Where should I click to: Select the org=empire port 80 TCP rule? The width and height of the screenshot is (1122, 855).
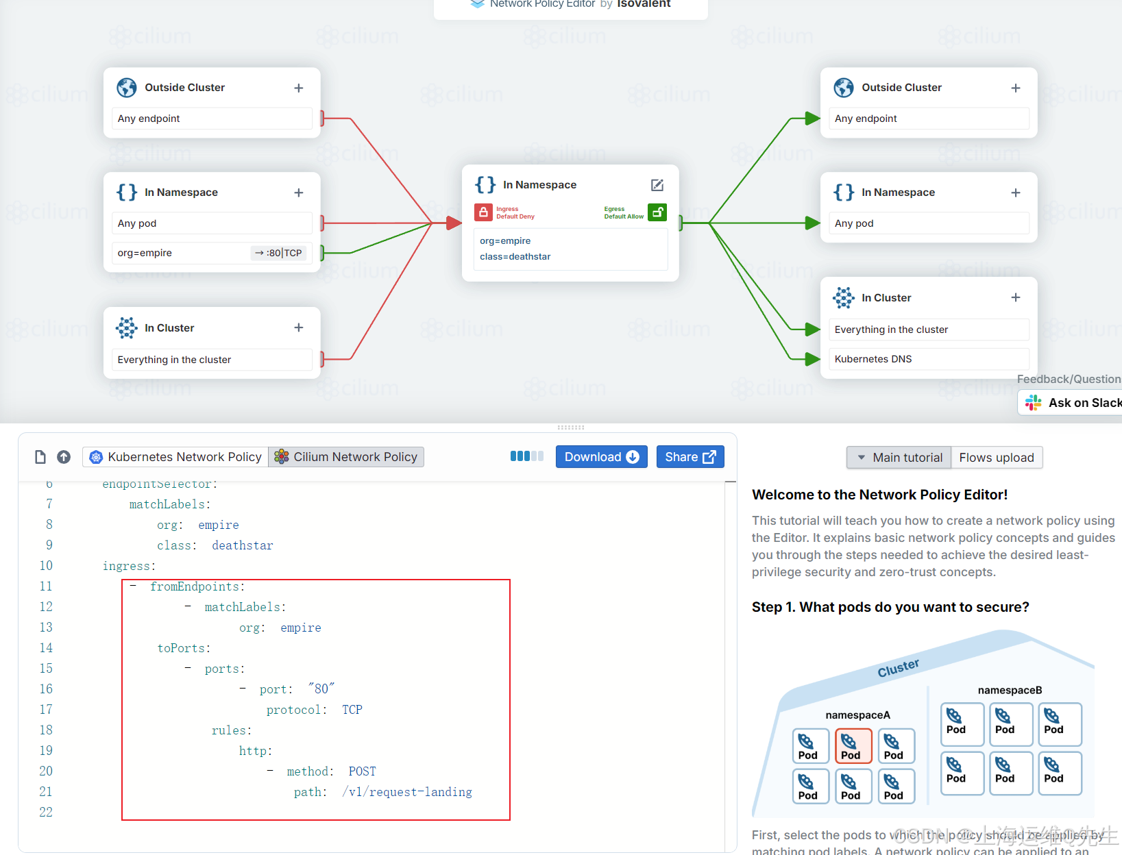212,253
